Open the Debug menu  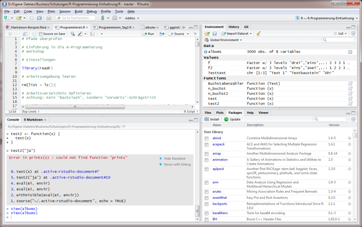tap(92, 11)
